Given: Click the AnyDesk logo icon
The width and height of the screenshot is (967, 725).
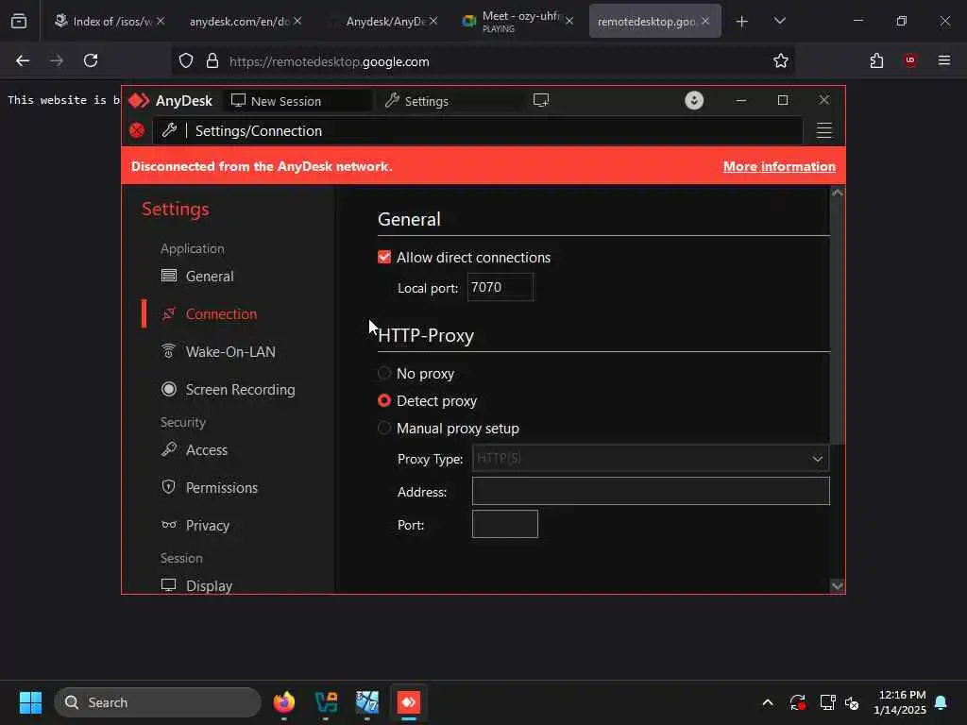Looking at the screenshot, I should tap(139, 100).
